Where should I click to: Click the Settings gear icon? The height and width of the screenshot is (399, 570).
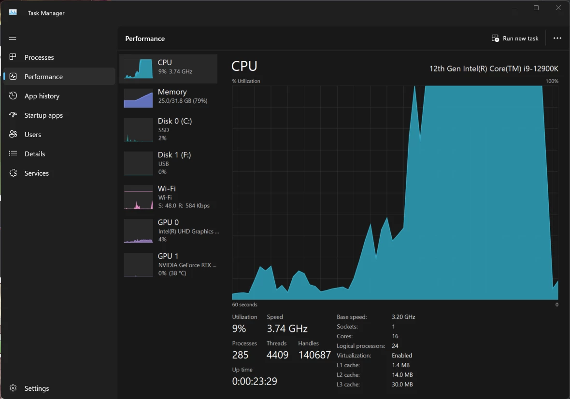(13, 388)
